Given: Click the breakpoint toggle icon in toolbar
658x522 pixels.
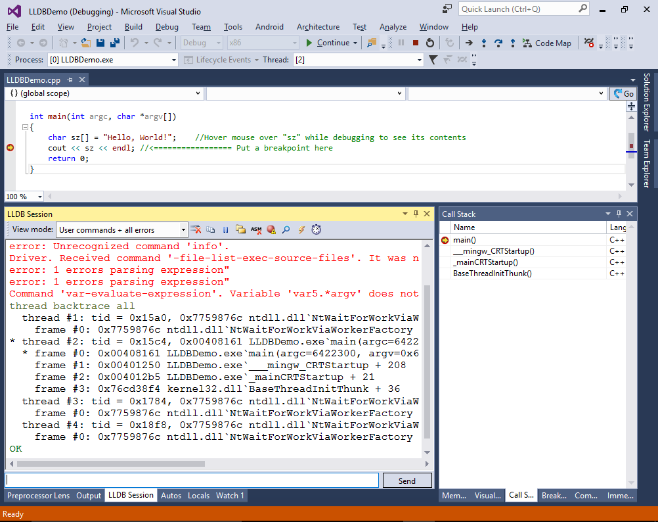Looking at the screenshot, I should coord(589,43).
